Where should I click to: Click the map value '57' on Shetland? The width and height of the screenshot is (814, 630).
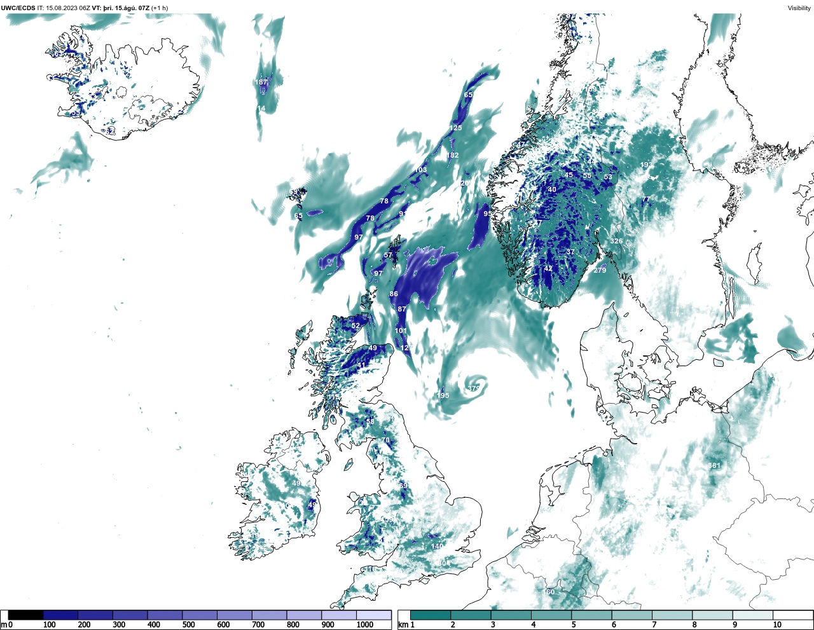[388, 255]
